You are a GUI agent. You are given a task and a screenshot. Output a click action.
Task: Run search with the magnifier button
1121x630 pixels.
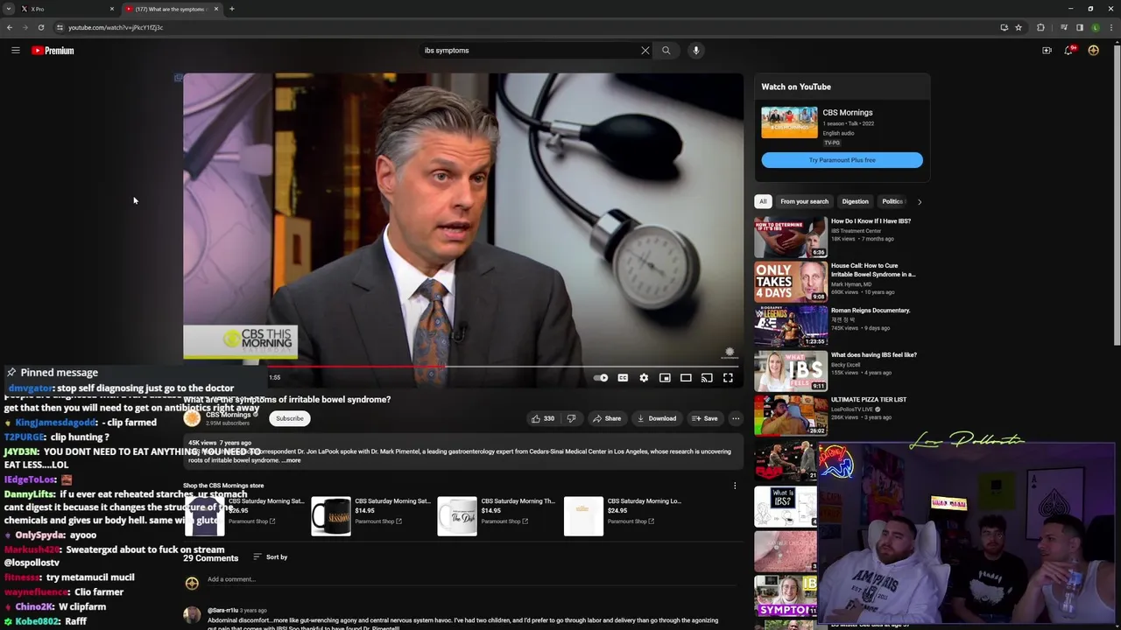click(x=666, y=51)
